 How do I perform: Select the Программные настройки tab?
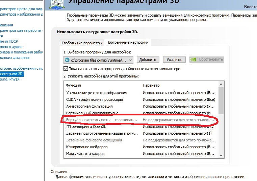pos(127,42)
